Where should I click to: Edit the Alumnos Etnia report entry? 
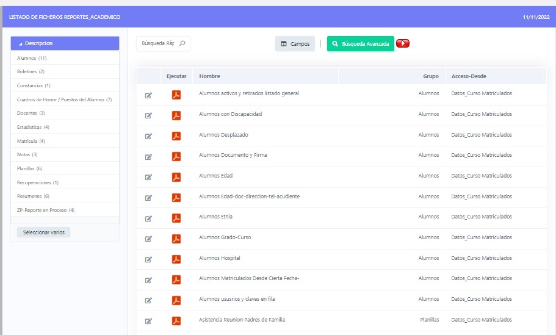148,218
